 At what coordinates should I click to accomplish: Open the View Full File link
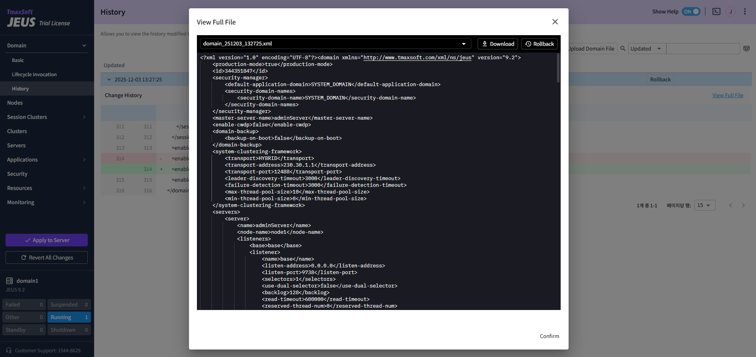pos(728,95)
